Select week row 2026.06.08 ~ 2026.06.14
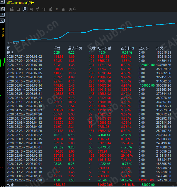 coord(89,85)
